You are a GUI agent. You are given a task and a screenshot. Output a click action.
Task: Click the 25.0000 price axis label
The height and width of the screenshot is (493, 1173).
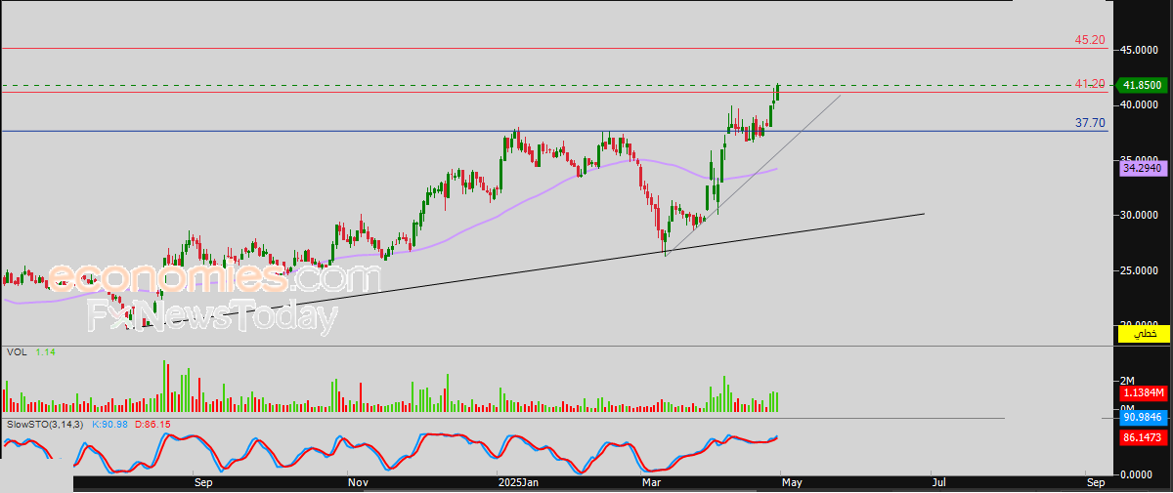click(x=1140, y=270)
